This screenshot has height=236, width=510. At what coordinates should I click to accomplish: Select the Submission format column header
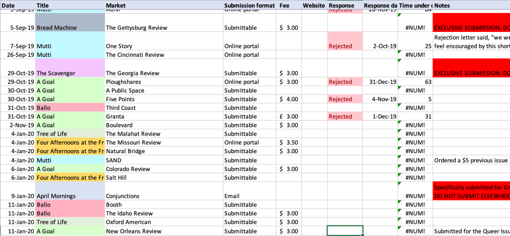pos(250,5)
